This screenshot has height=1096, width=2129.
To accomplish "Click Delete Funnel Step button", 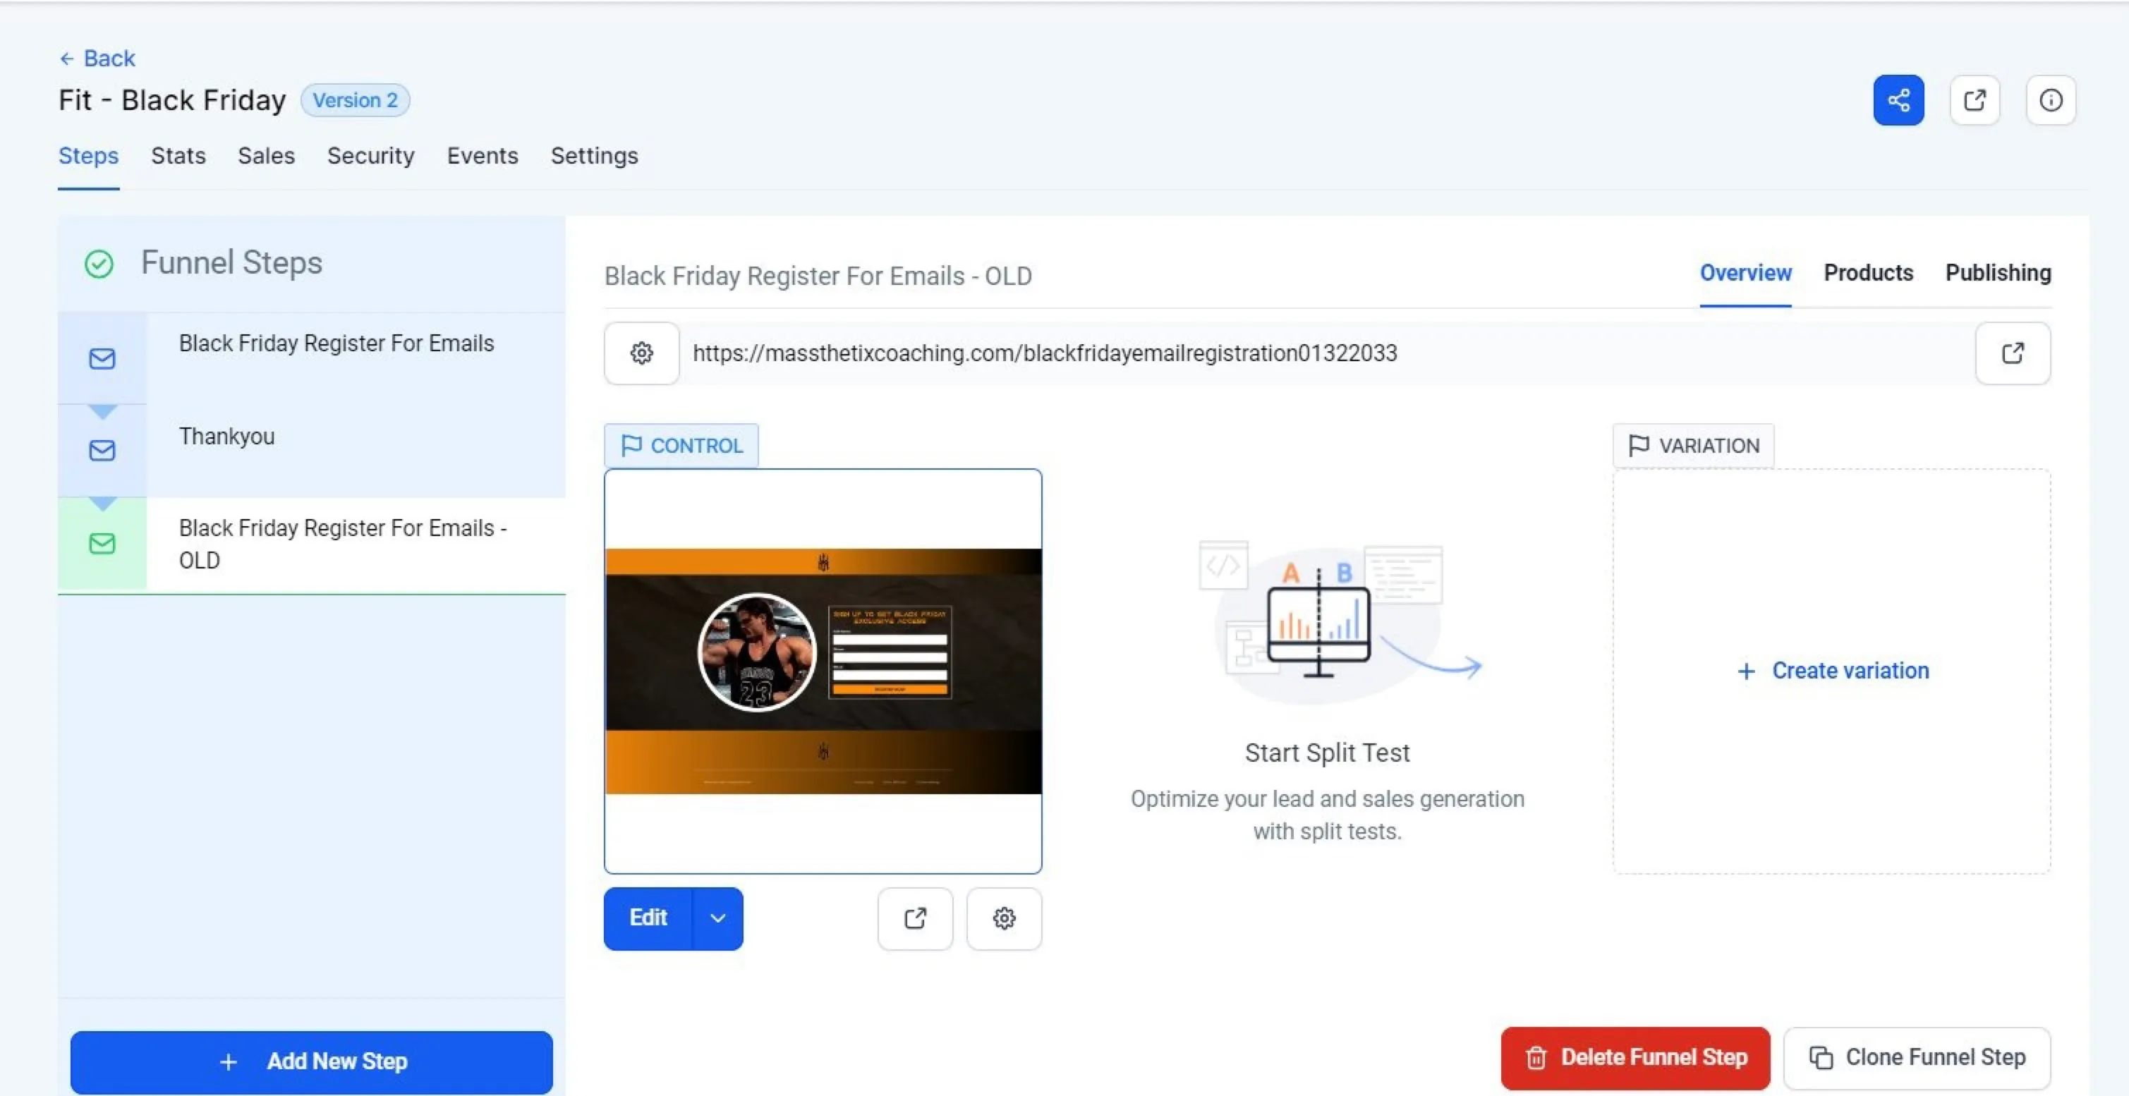I will click(x=1634, y=1058).
